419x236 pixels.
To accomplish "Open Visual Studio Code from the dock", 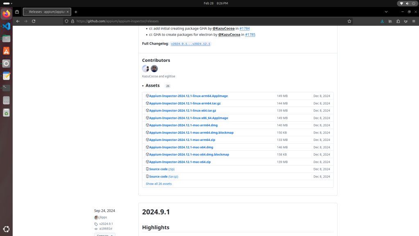I will pos(6,26).
